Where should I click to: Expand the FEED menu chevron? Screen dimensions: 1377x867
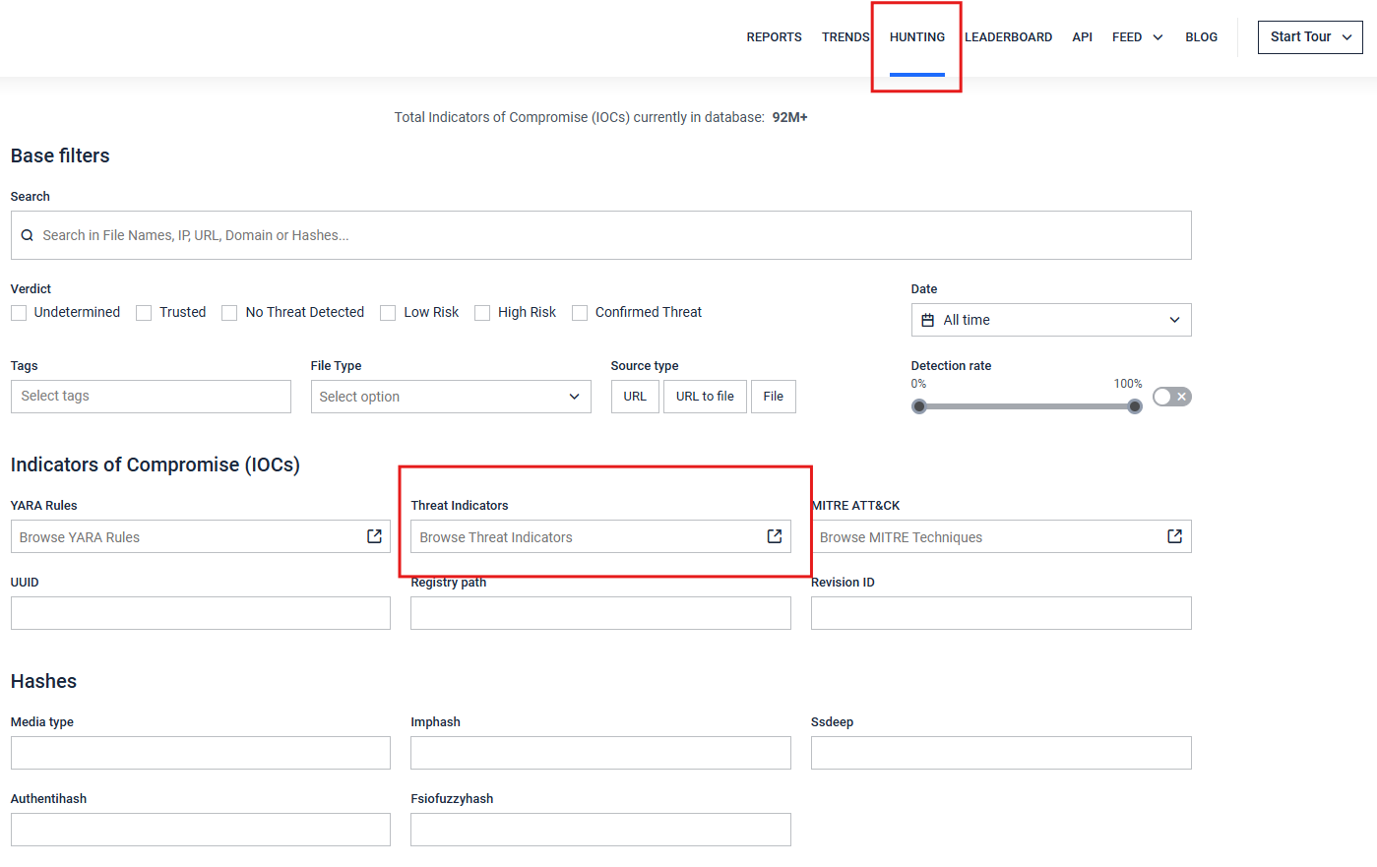(1158, 37)
